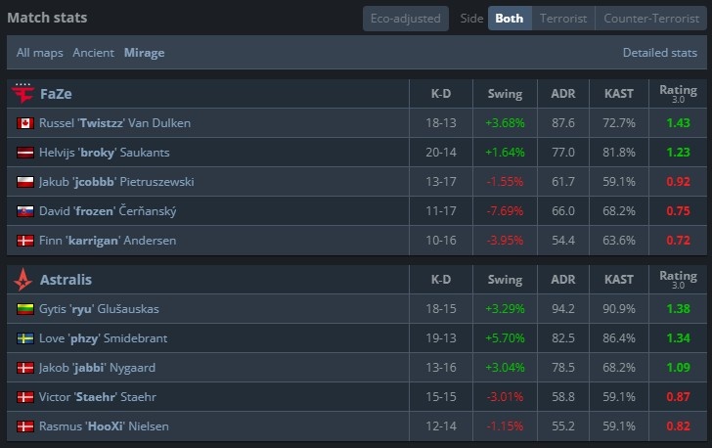Viewport: 712px width, 448px height.
Task: Switch side filter to Terrorist
Action: point(563,19)
